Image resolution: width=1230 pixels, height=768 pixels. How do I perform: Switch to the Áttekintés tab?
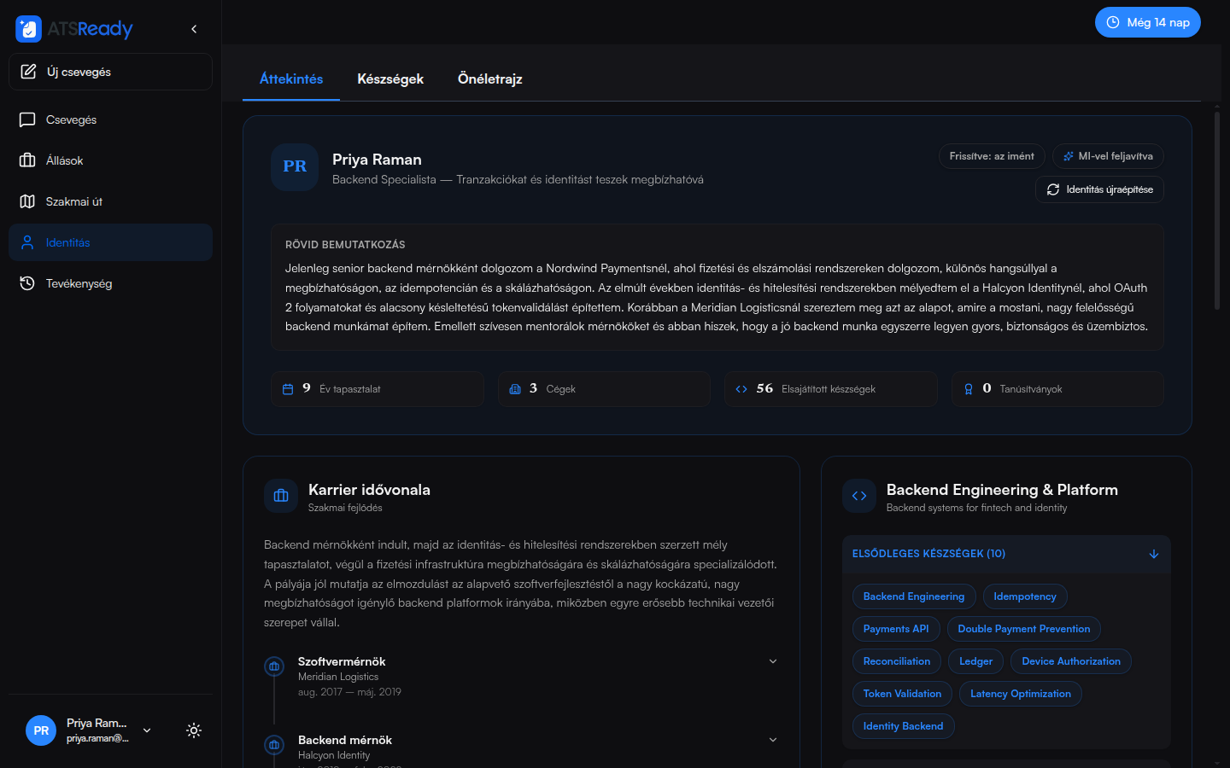point(291,79)
